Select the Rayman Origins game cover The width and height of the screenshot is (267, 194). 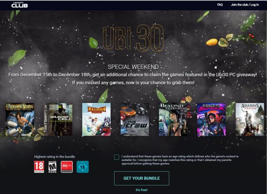click(96, 119)
